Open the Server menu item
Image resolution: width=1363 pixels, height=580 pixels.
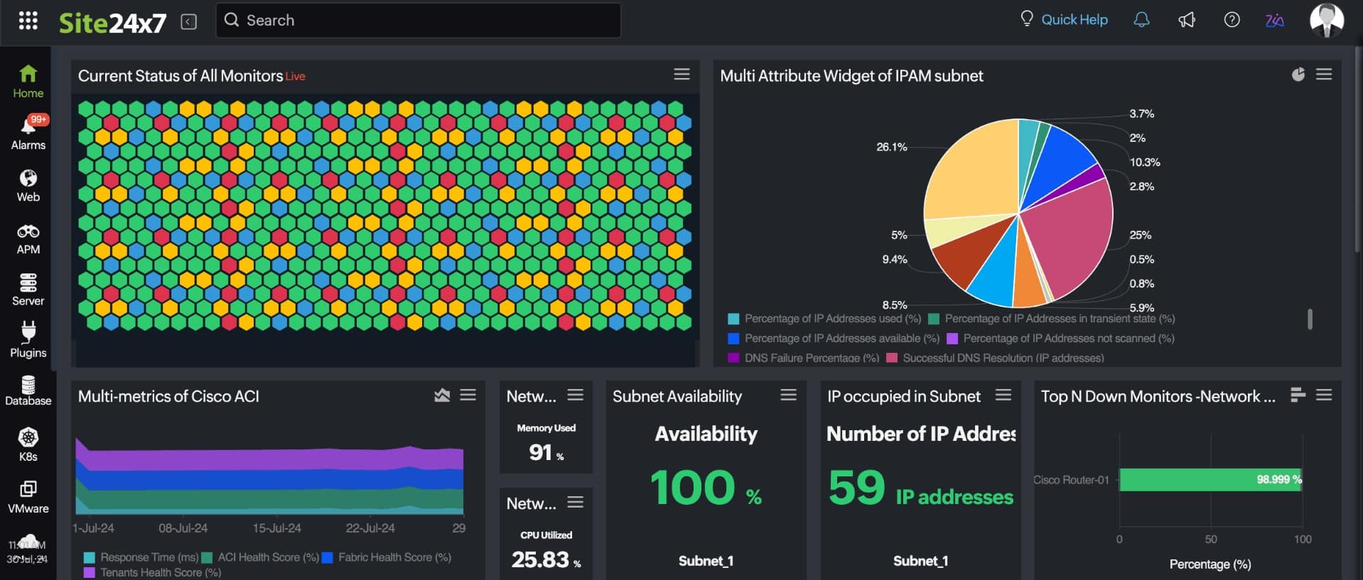point(28,290)
